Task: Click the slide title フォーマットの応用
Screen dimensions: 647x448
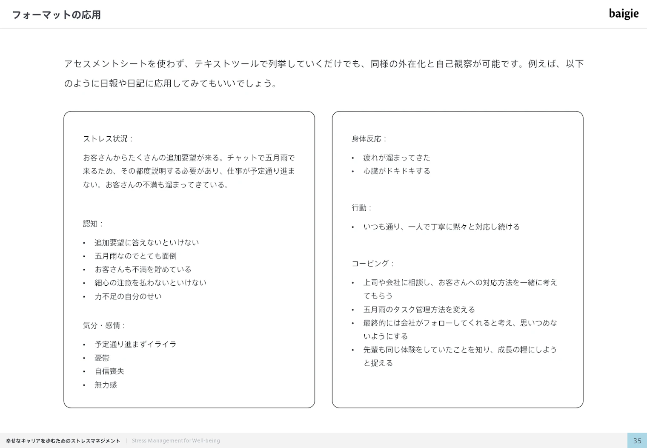Action: [x=56, y=15]
